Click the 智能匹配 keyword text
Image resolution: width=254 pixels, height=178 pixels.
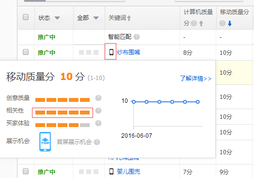coord(120,37)
